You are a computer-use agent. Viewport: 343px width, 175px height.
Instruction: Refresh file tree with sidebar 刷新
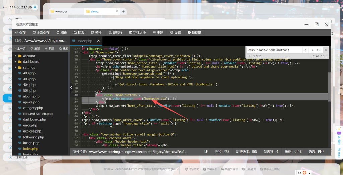pyautogui.click(x=35, y=48)
